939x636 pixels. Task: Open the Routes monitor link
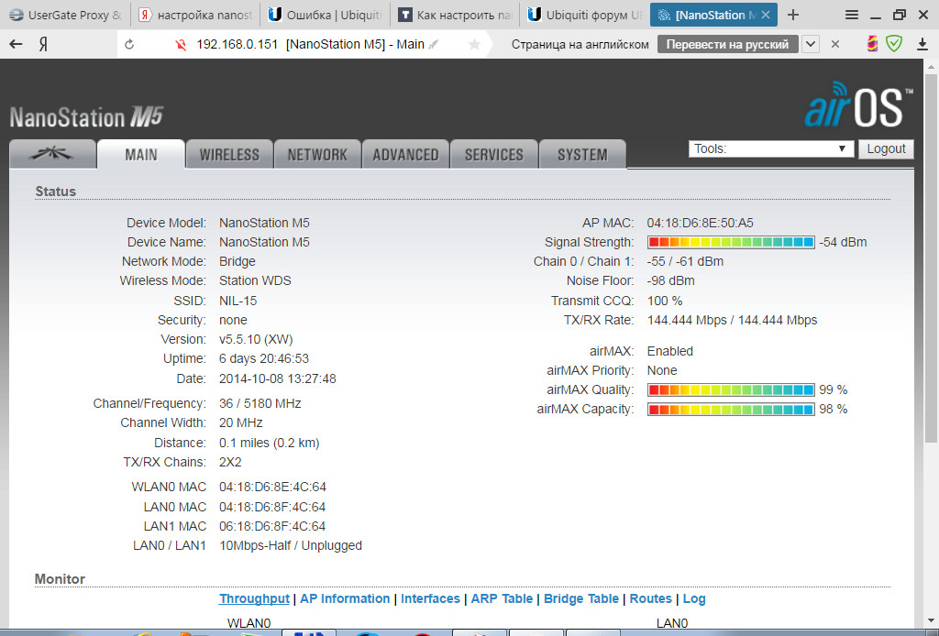click(650, 598)
